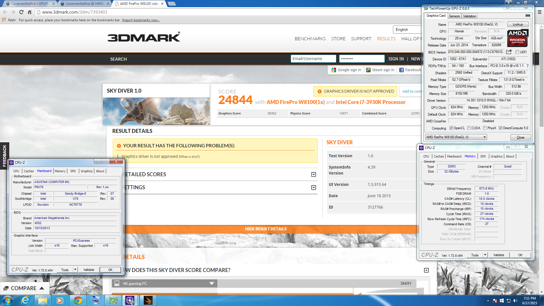544x306 pixels.
Task: Click the AMD Radeon Graphics logo in GPU-Z
Action: (518, 38)
